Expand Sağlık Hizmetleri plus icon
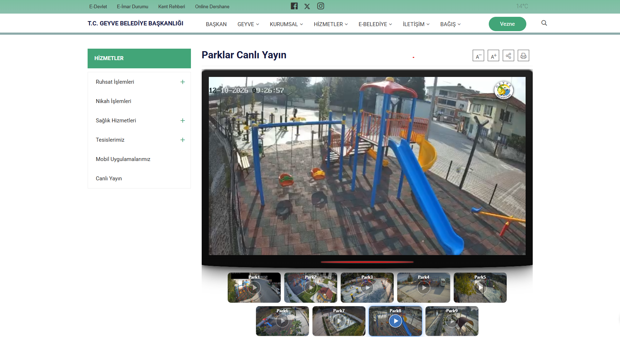The height and width of the screenshot is (337, 620). tap(183, 121)
